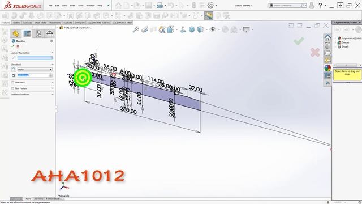The image size is (362, 204).
Task: Open Appearances colored ball task pane tab
Action: click(x=327, y=68)
